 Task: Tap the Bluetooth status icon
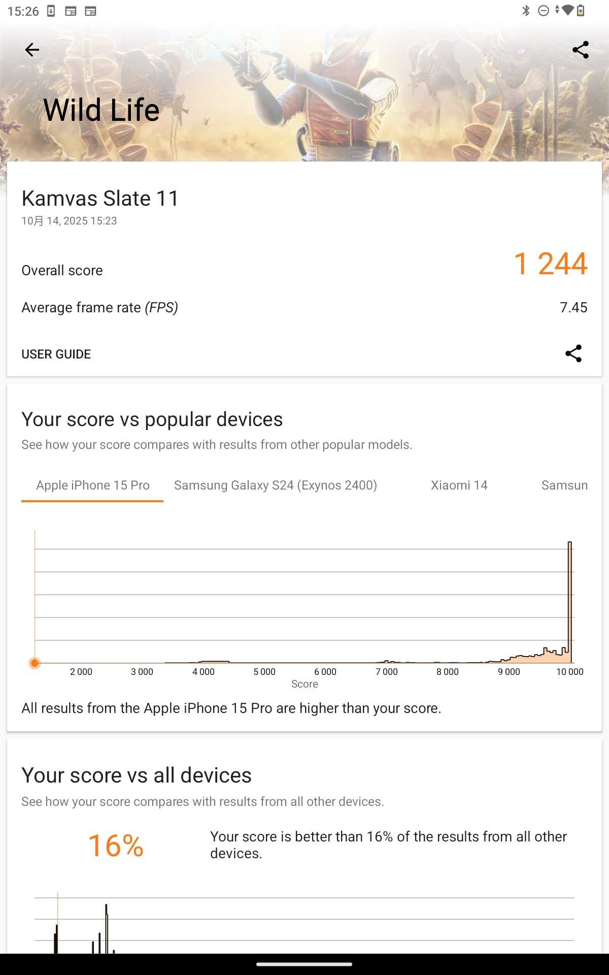(x=526, y=11)
